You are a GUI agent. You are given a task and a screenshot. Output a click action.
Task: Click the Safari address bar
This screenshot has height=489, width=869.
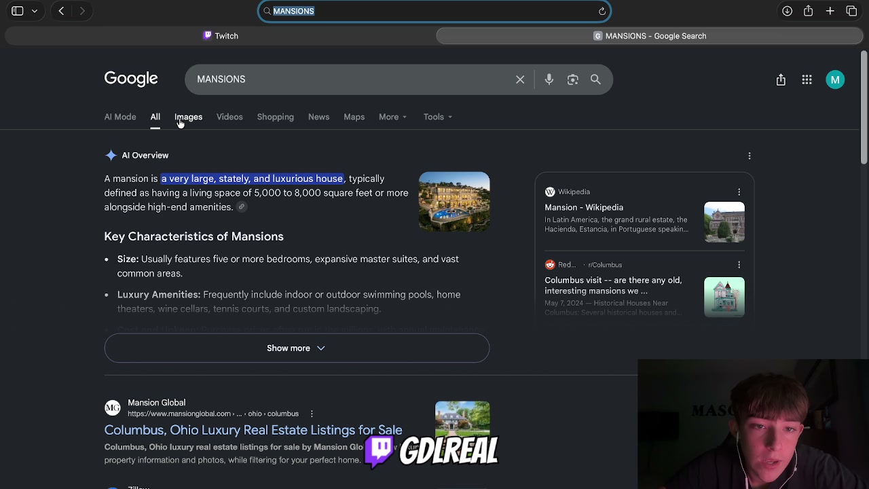(434, 11)
